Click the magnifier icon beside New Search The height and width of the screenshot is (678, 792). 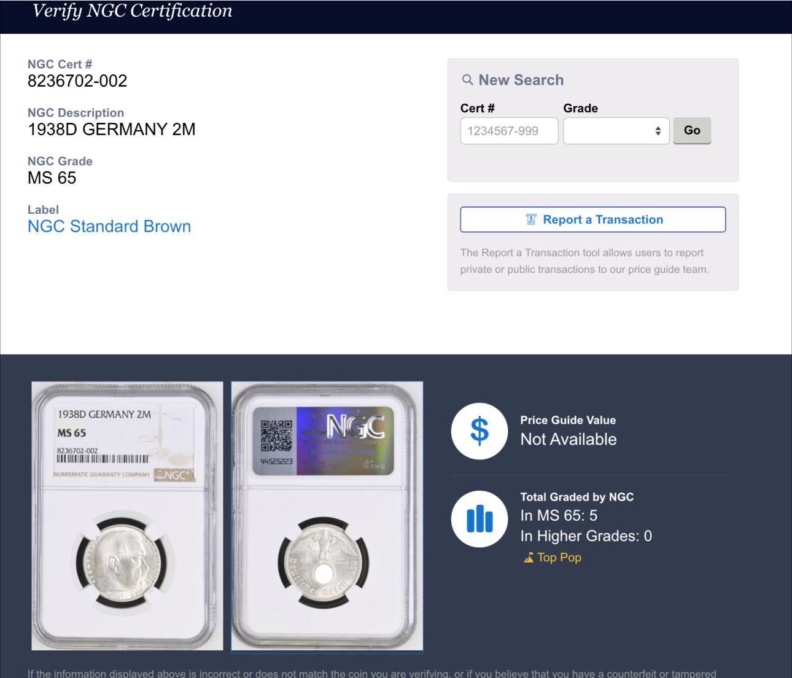click(x=468, y=80)
